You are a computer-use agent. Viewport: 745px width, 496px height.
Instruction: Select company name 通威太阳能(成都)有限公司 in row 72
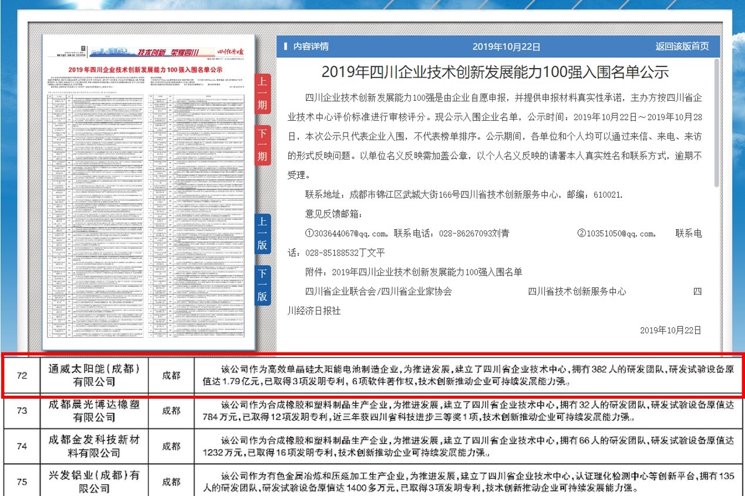tap(95, 375)
